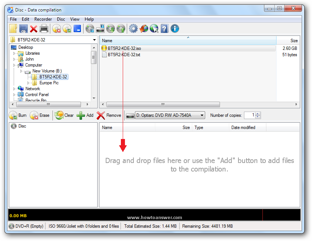312x241 pixels.
Task: Expand the Europe Pic folder node
Action: pos(28,83)
